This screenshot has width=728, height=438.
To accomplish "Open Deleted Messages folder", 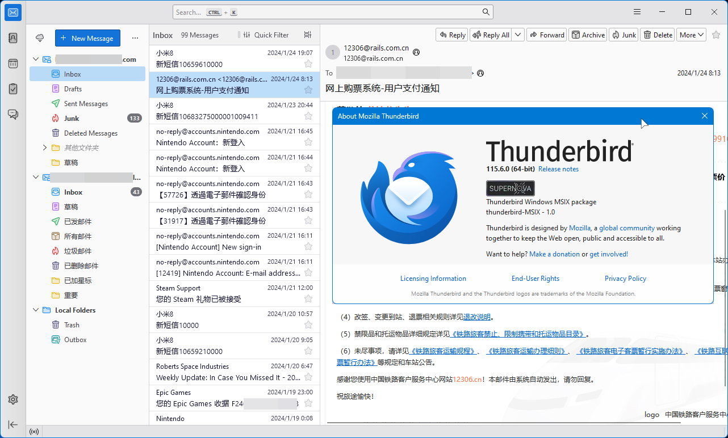I will tap(87, 133).
